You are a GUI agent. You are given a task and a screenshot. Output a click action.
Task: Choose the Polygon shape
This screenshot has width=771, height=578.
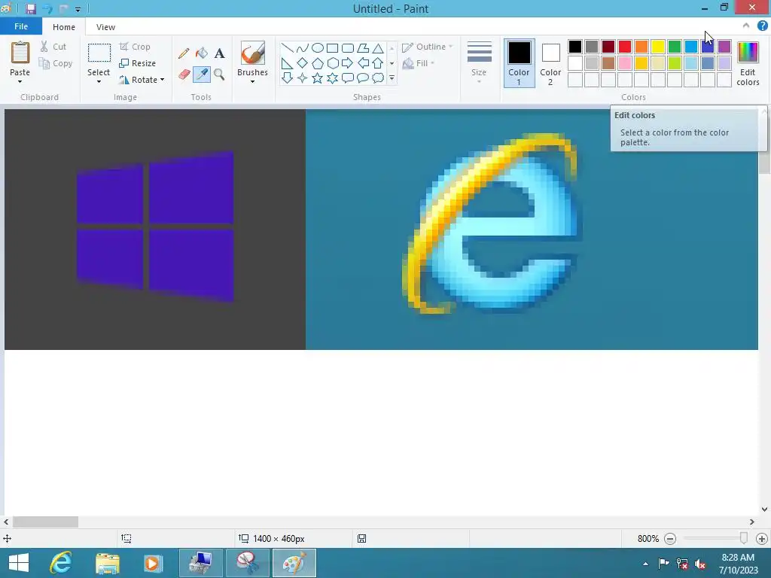tap(363, 48)
